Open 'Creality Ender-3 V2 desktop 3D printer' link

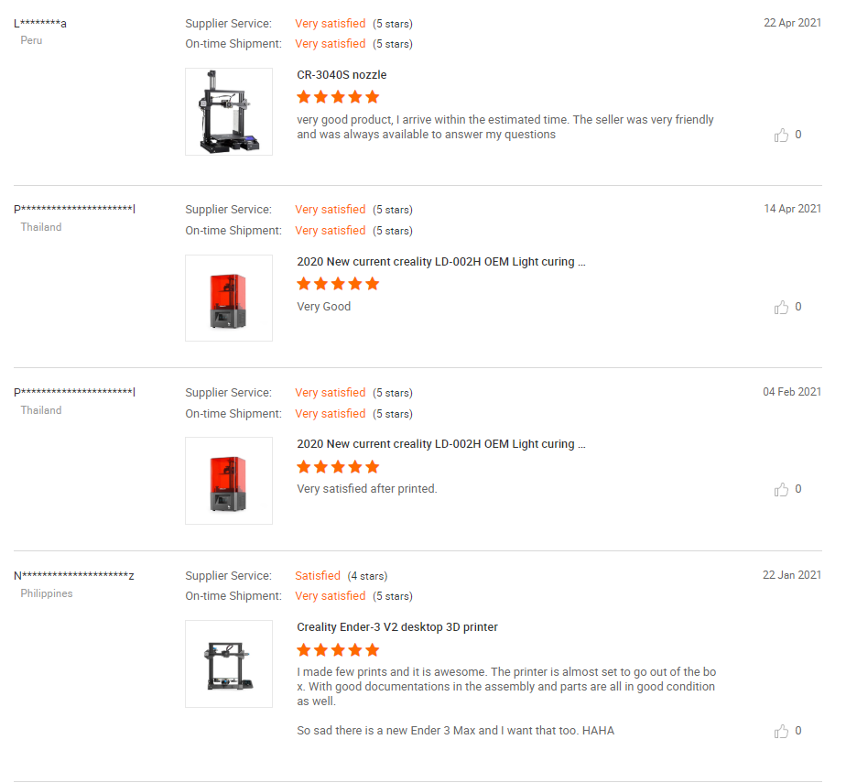tap(397, 627)
